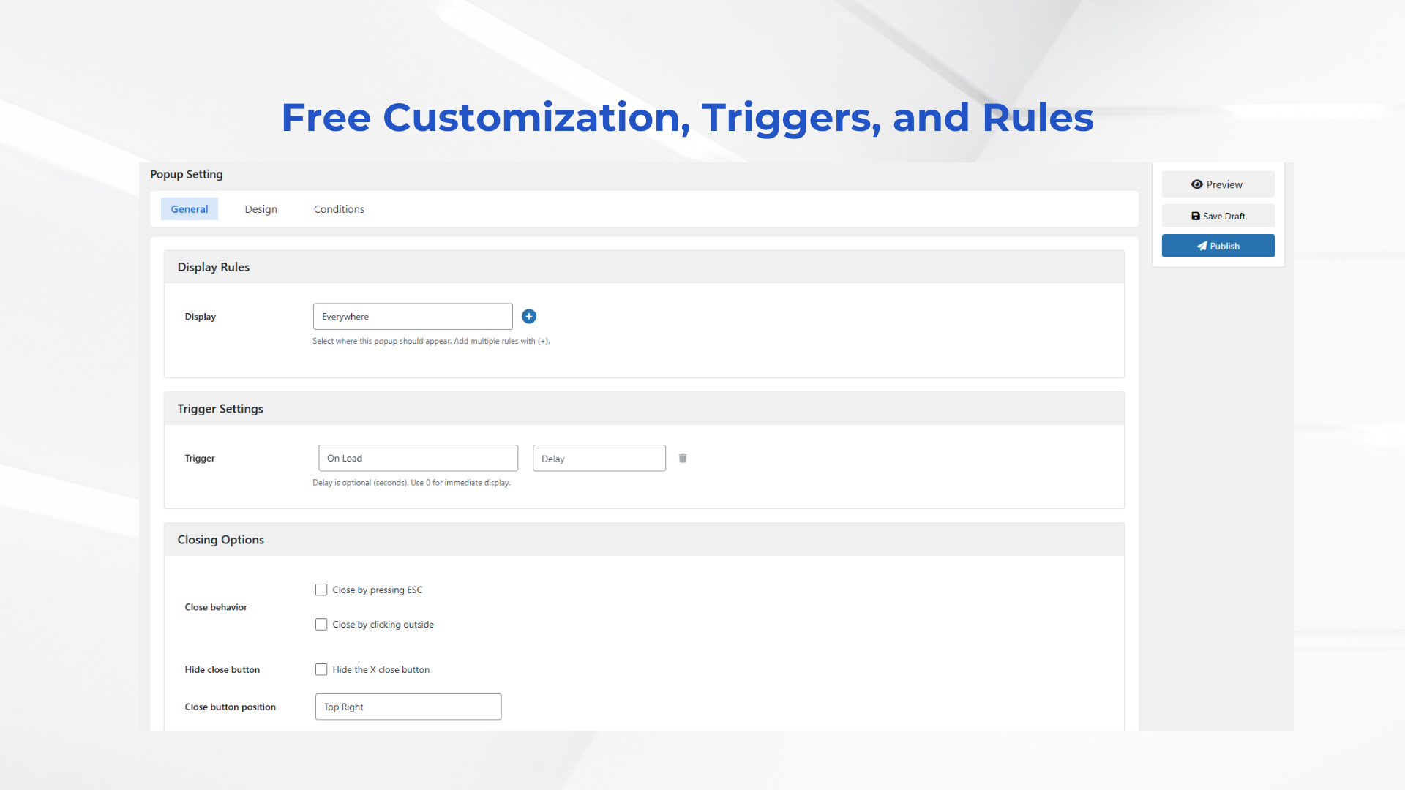Image resolution: width=1405 pixels, height=790 pixels.
Task: Click the Popup Setting title
Action: tap(187, 174)
